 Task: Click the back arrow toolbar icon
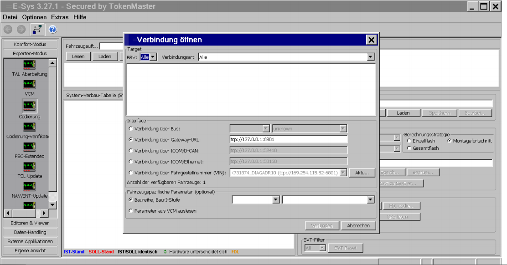point(8,30)
